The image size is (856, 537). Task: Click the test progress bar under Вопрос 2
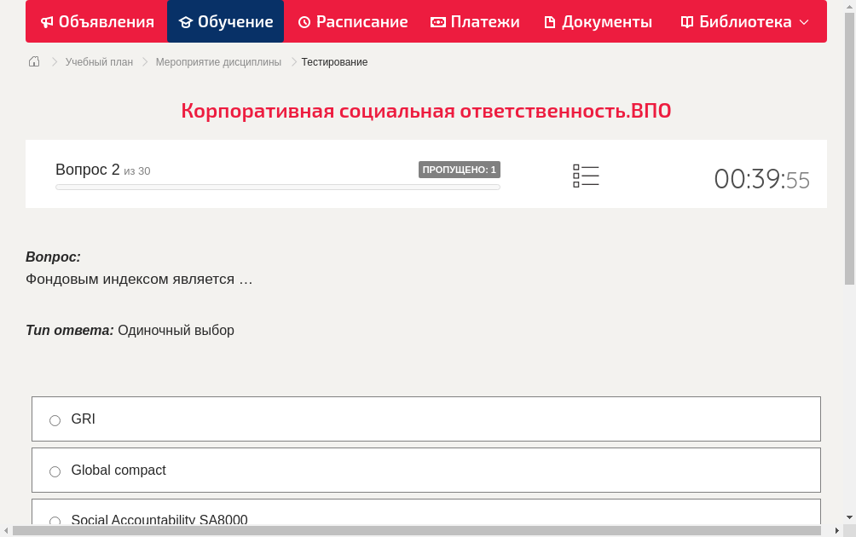(x=277, y=186)
